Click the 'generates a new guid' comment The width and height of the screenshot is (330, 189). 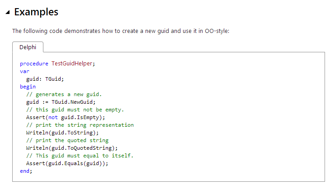tap(64, 94)
